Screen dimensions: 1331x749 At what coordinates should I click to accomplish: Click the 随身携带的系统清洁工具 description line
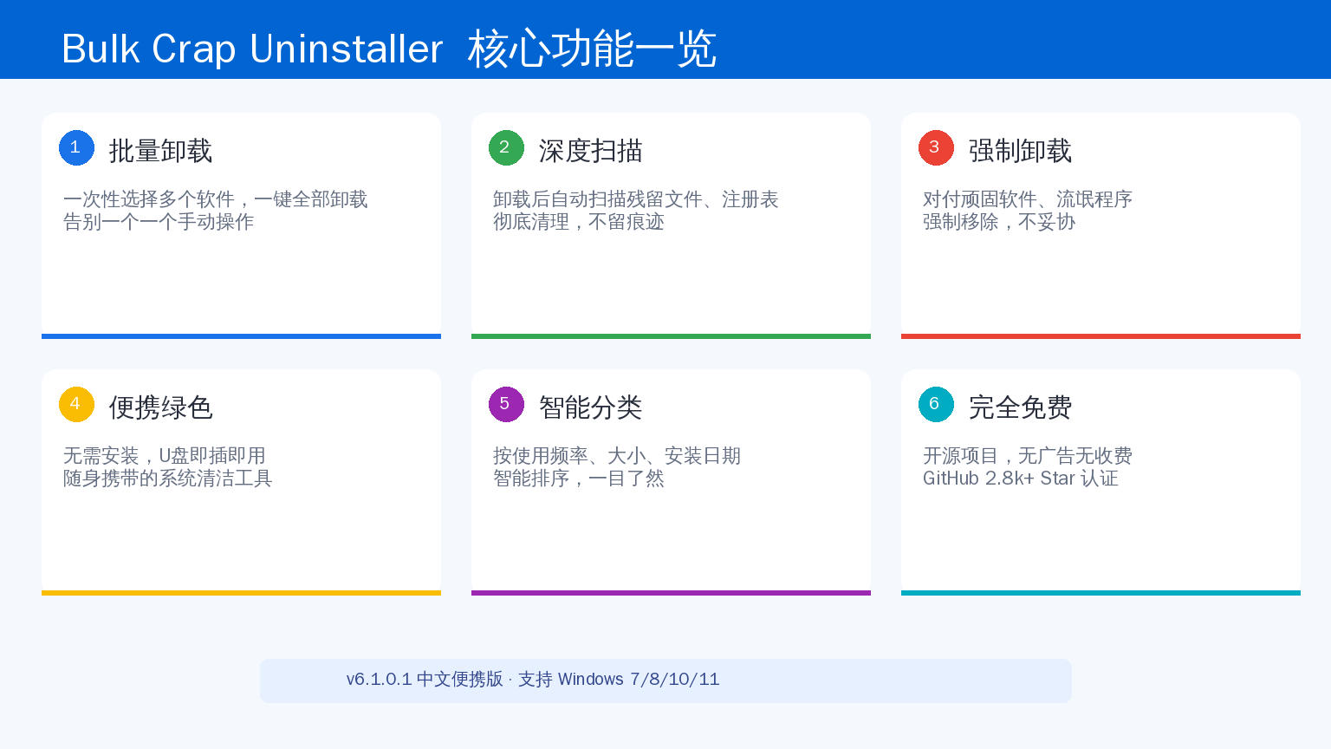167,479
